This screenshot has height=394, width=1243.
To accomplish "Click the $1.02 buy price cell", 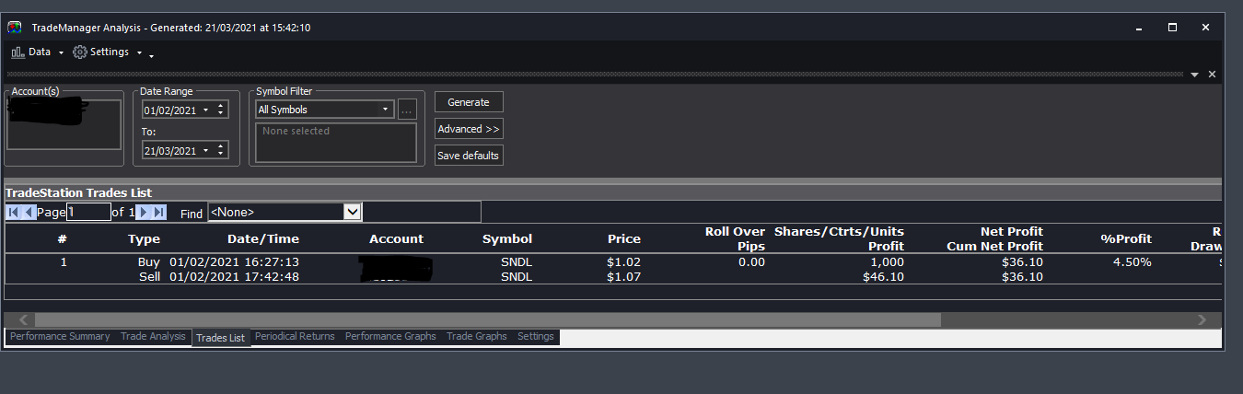I will click(x=623, y=262).
